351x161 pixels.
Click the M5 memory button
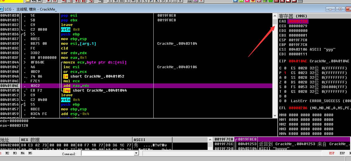30,153
